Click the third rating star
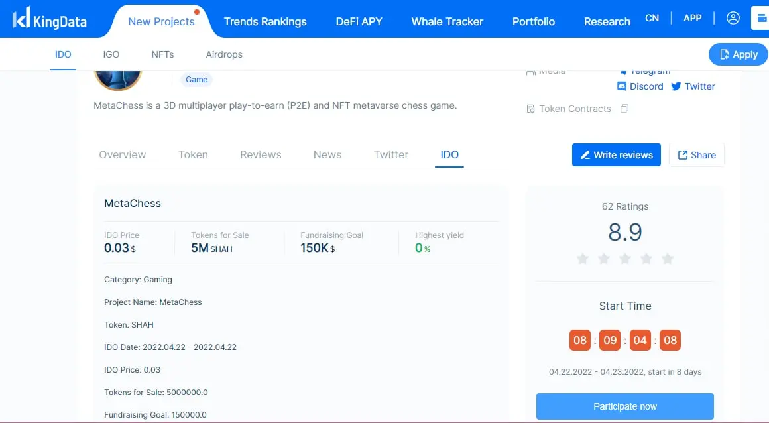Screen dimensions: 769x423 pos(624,258)
